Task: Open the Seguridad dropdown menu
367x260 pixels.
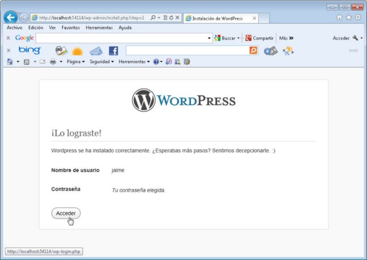Action: coord(102,61)
